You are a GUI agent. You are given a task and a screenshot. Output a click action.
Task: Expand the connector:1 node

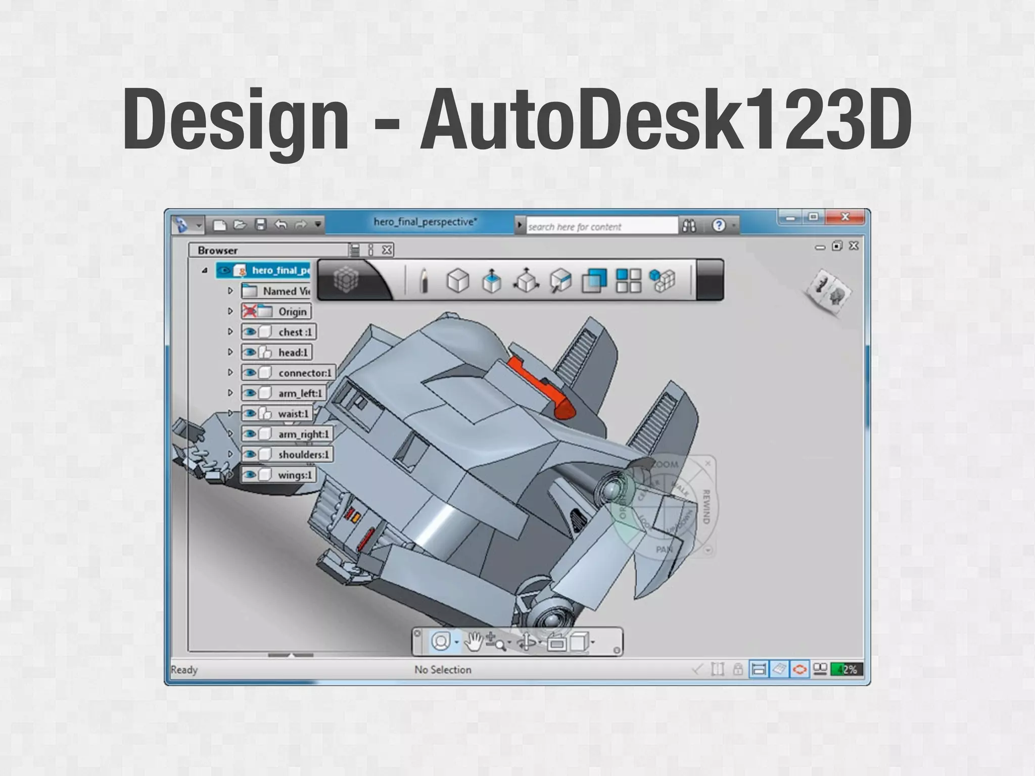(230, 373)
